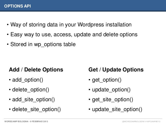Click the footer divider line

coord(83,119)
